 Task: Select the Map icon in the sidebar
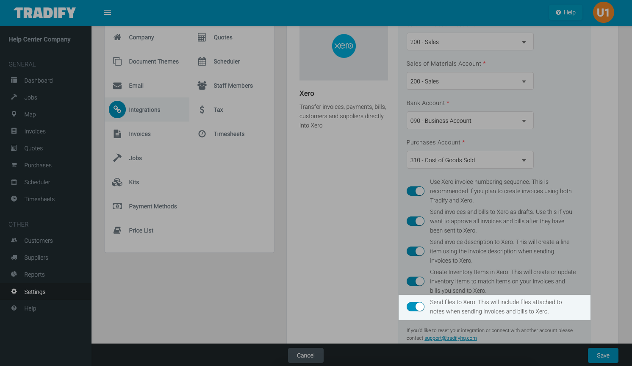pos(13,114)
